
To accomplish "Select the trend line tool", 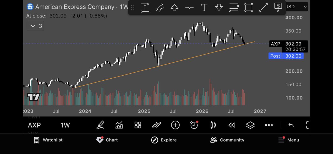I will click(x=264, y=8).
